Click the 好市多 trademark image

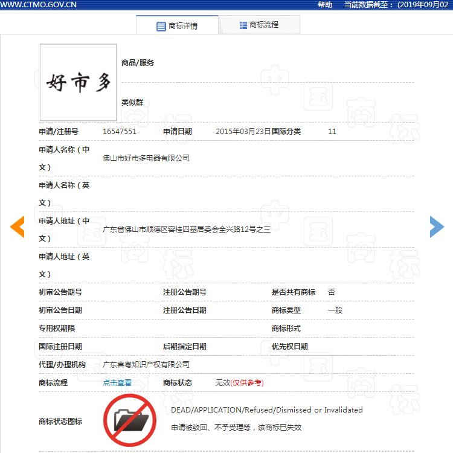pos(78,83)
